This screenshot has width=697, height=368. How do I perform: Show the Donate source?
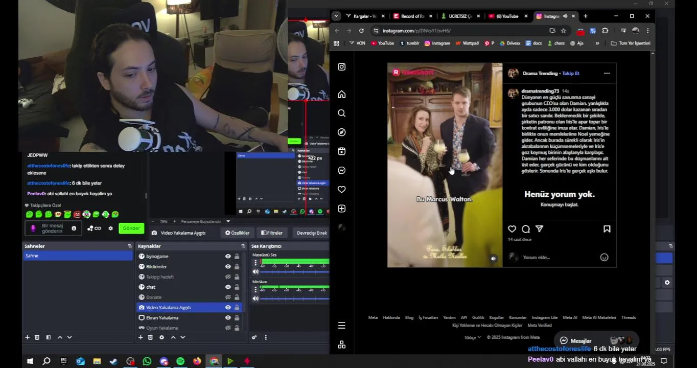coord(228,297)
